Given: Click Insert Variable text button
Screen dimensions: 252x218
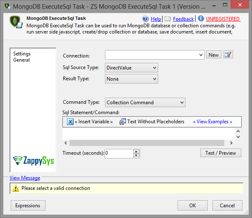Looking at the screenshot, I should point(94,122).
